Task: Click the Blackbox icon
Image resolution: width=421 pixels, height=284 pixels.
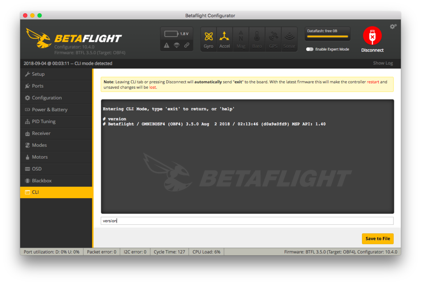Action: 28,181
